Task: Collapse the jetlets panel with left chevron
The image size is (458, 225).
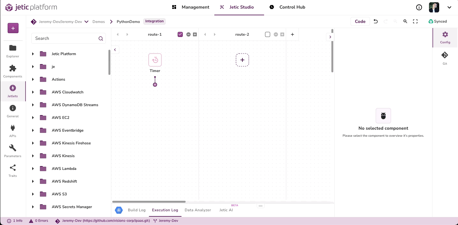Action: point(115,50)
